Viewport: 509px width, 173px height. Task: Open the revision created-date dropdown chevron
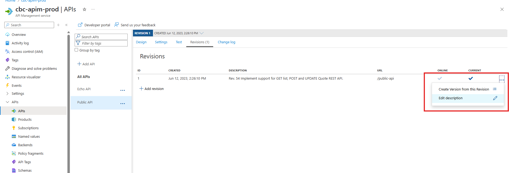[201, 33]
